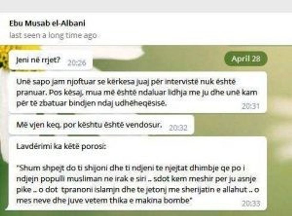The width and height of the screenshot is (292, 216).
Task: Click the "Lavdërimi ka këtë porosi:" line
Action: 61,146
